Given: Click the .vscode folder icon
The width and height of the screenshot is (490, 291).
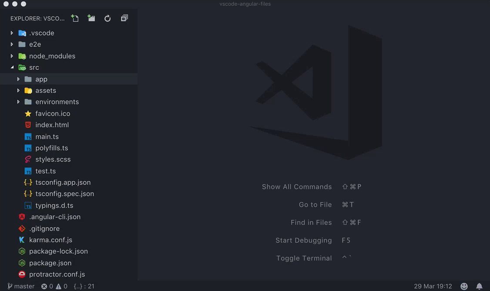Looking at the screenshot, I should pyautogui.click(x=22, y=33).
